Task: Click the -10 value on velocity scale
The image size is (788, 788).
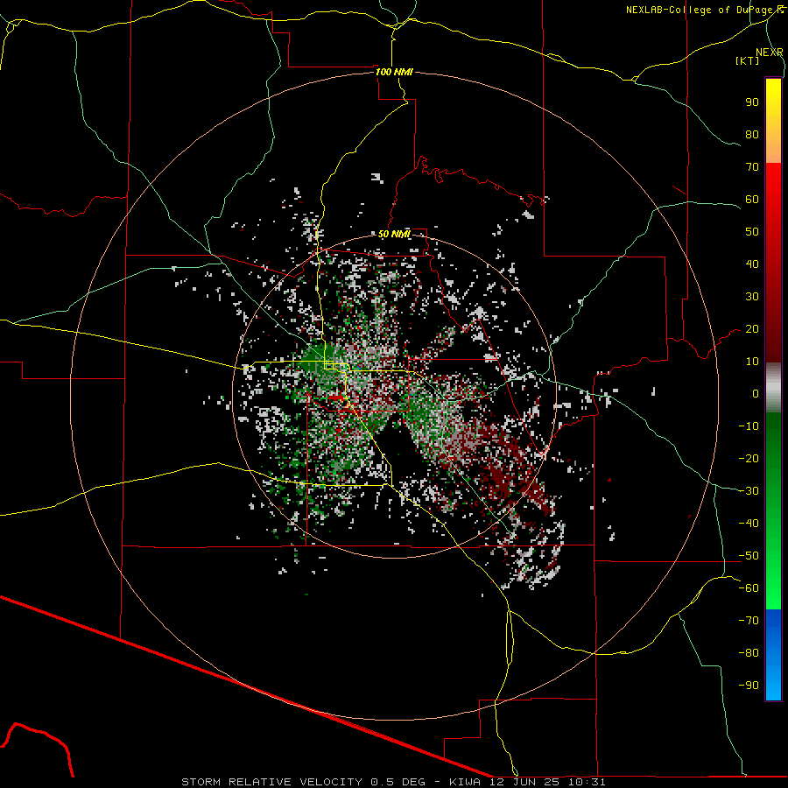Action: (x=749, y=426)
